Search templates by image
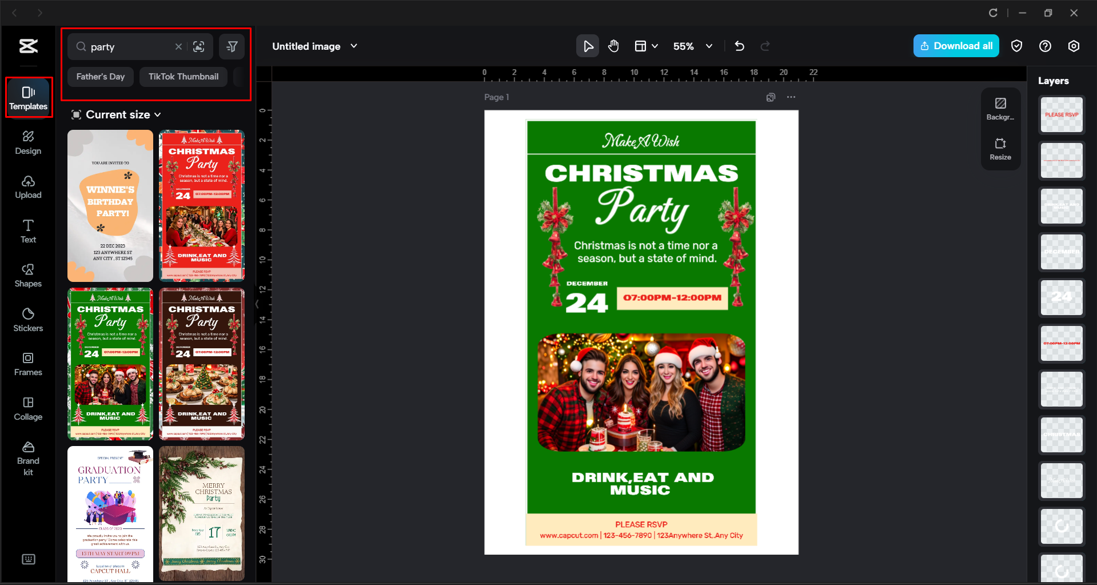Viewport: 1097px width, 585px height. click(199, 46)
